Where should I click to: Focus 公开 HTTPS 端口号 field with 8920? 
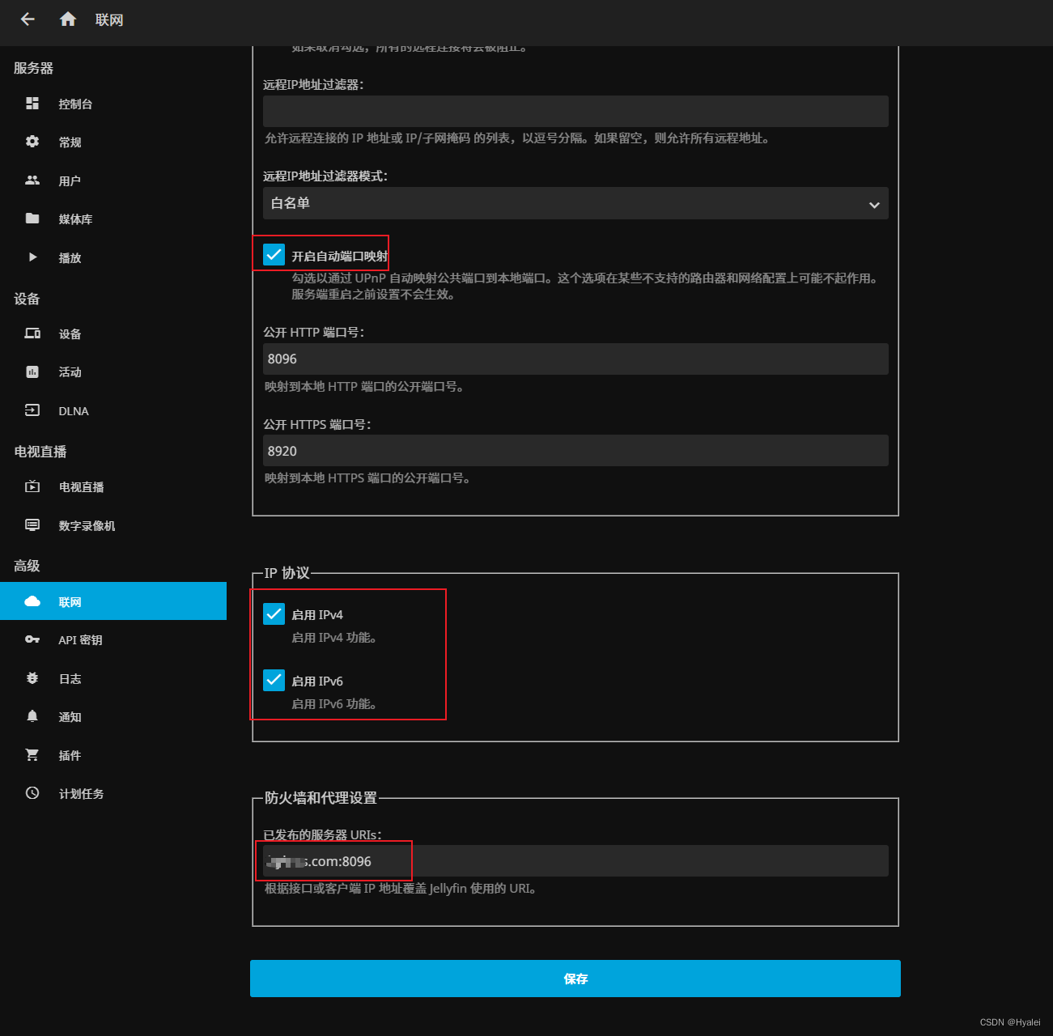pos(575,451)
